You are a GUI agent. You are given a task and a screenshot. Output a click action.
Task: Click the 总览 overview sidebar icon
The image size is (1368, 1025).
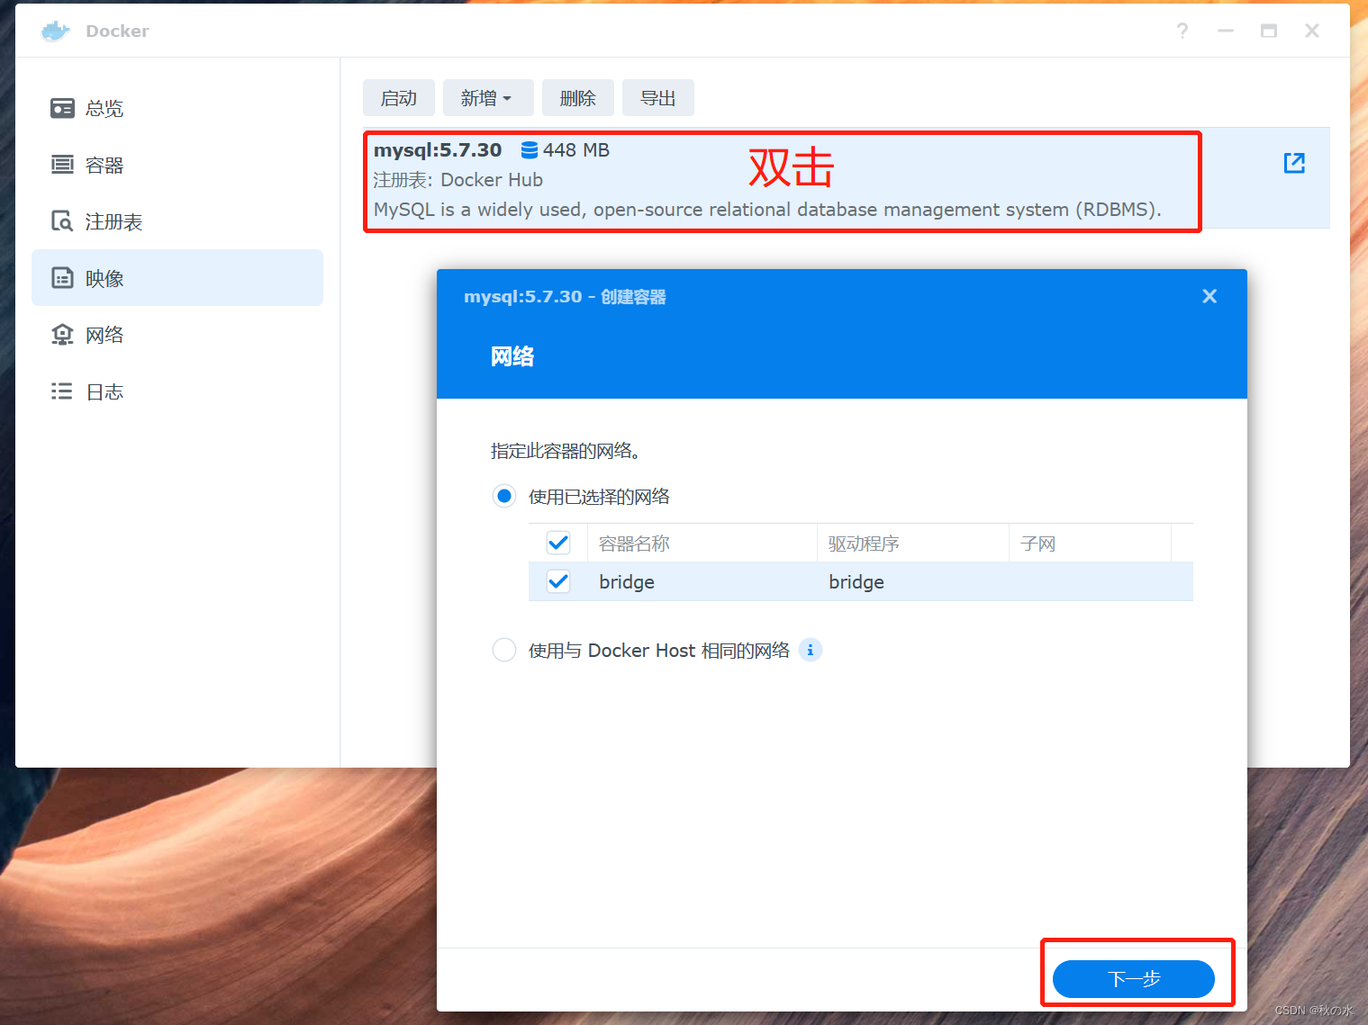click(62, 109)
